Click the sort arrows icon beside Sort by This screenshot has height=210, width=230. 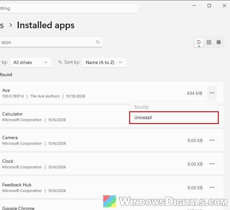coord(60,62)
